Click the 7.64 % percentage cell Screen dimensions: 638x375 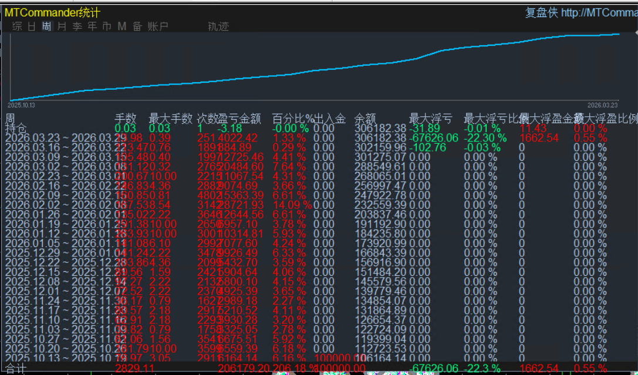pos(289,167)
